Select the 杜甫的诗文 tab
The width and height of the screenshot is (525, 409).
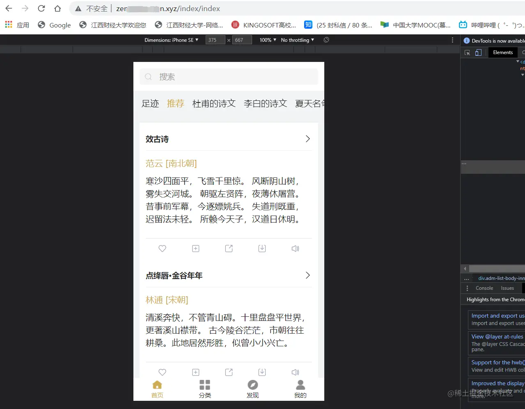[214, 104]
